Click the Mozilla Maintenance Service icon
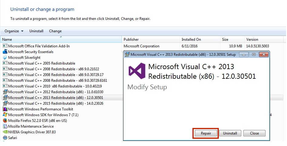Screen dimensions: 287x146 [5, 126]
